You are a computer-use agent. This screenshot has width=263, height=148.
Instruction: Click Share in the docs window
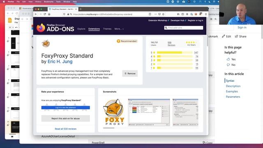(241, 37)
